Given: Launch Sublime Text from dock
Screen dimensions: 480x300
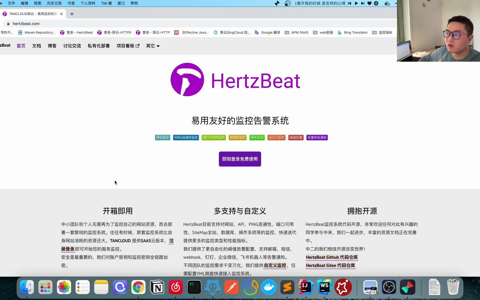Looking at the screenshot, I should click(287, 287).
